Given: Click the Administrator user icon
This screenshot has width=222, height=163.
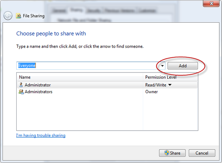Looking at the screenshot, I should click(x=21, y=85).
